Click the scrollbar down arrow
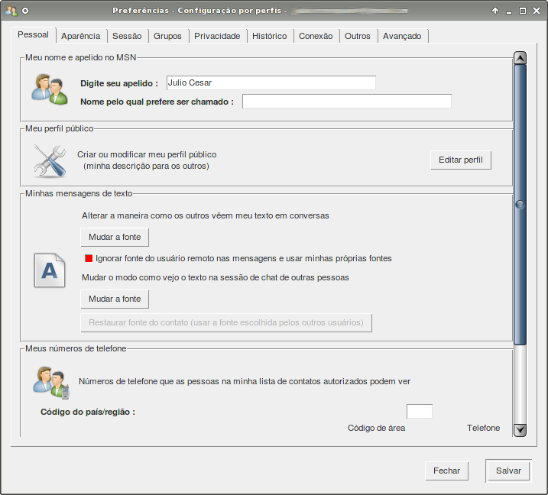Screen dimensions: 548x495 (520, 430)
